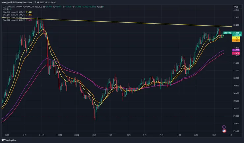The height and width of the screenshot is (143, 244).
Task: Select the EMA 84 indicator legend row
Action: coord(17,20)
